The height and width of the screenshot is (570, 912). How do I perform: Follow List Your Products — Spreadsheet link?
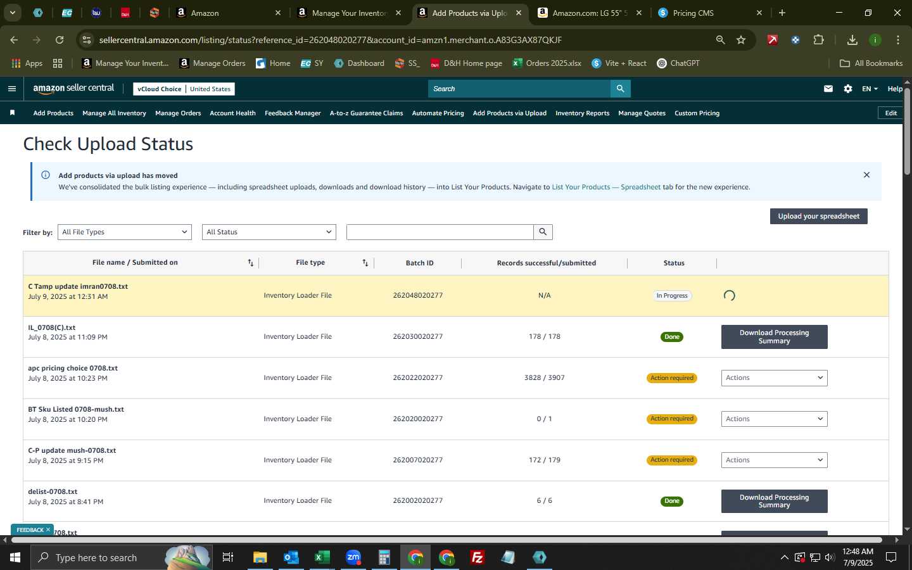coord(606,187)
